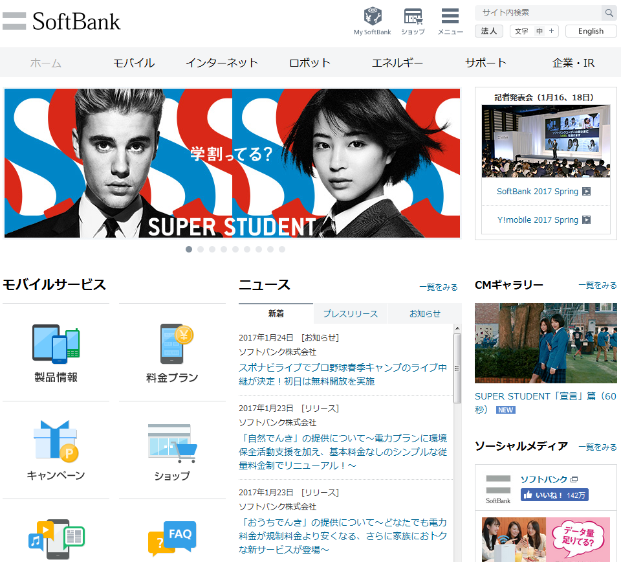Switch site language to English
The image size is (621, 562).
[x=591, y=31]
